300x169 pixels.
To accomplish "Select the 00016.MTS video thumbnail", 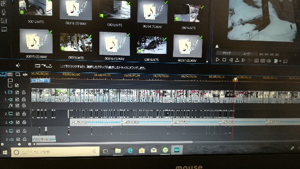I will coord(151,45).
